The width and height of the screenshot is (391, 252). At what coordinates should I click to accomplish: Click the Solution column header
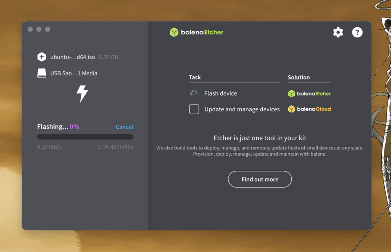(x=299, y=77)
